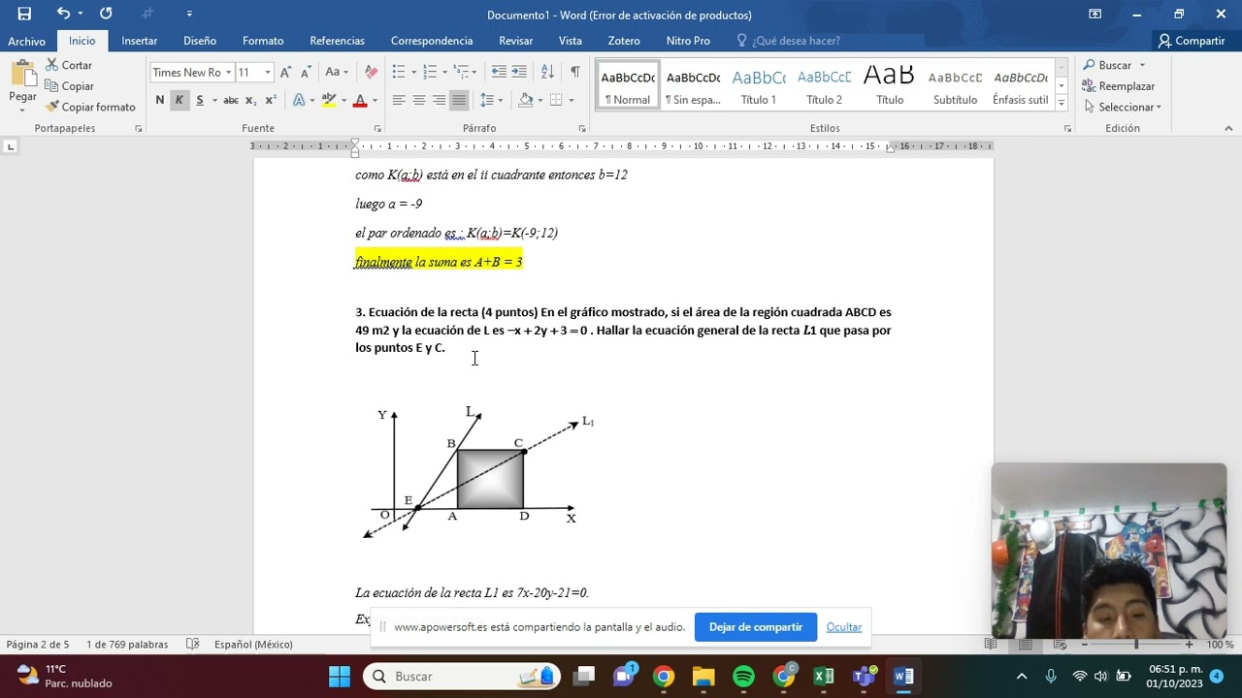
Task: Open borders dropdown arrow
Action: click(x=571, y=100)
